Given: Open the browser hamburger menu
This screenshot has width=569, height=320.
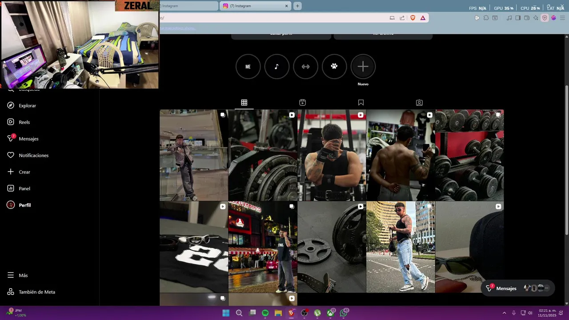Looking at the screenshot, I should (x=562, y=18).
